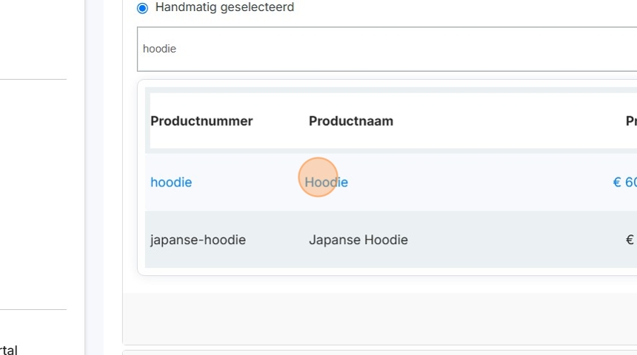This screenshot has width=637, height=355.
Task: Click the cut-off price column header
Action: [x=630, y=121]
